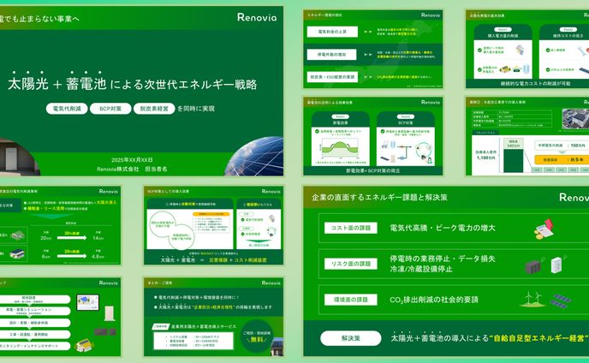Click the solar panels icon in the environment row

561,301
